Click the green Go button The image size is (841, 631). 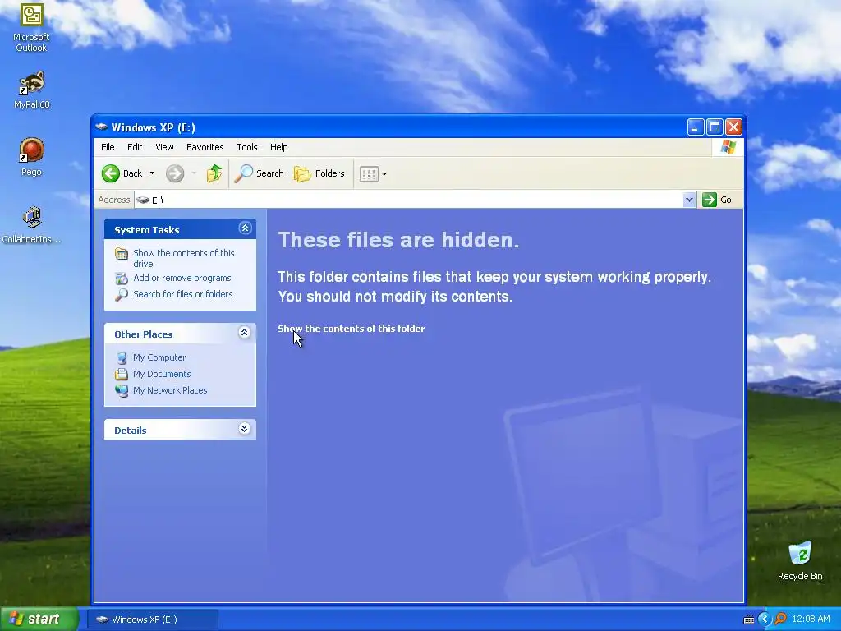[x=717, y=200]
